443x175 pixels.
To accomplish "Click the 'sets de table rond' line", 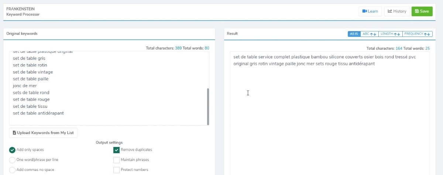I will click(x=31, y=93).
